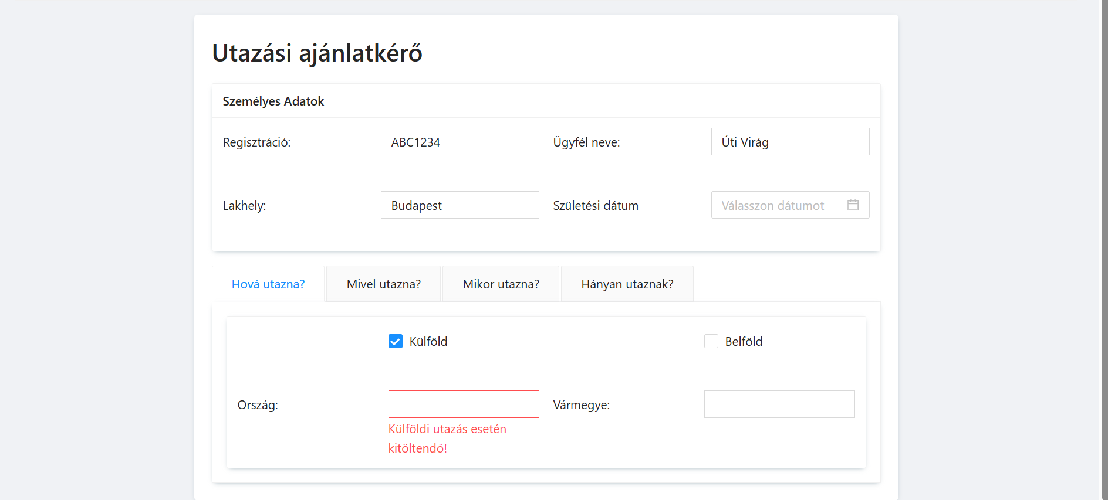Click the red Külföldi utazás esetén kitöltendő! message
1108x500 pixels.
tap(447, 438)
